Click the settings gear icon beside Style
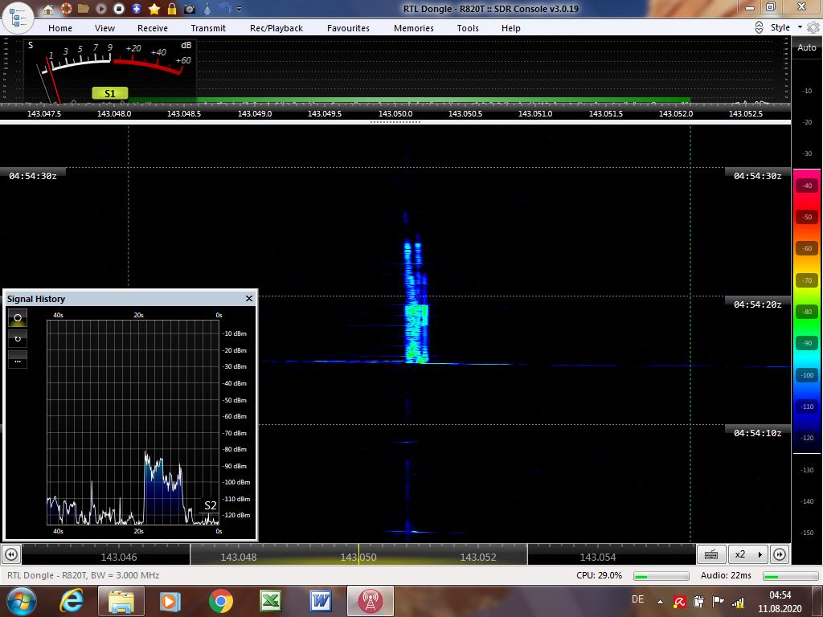 point(813,27)
